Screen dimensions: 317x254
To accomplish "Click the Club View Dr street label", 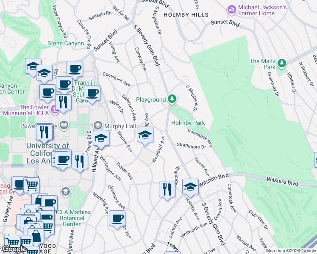I will point(258,220).
